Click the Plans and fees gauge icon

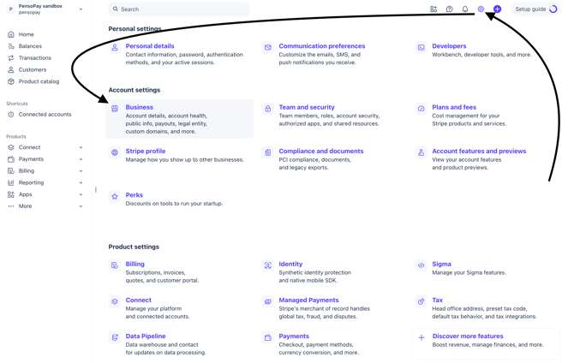tap(421, 109)
